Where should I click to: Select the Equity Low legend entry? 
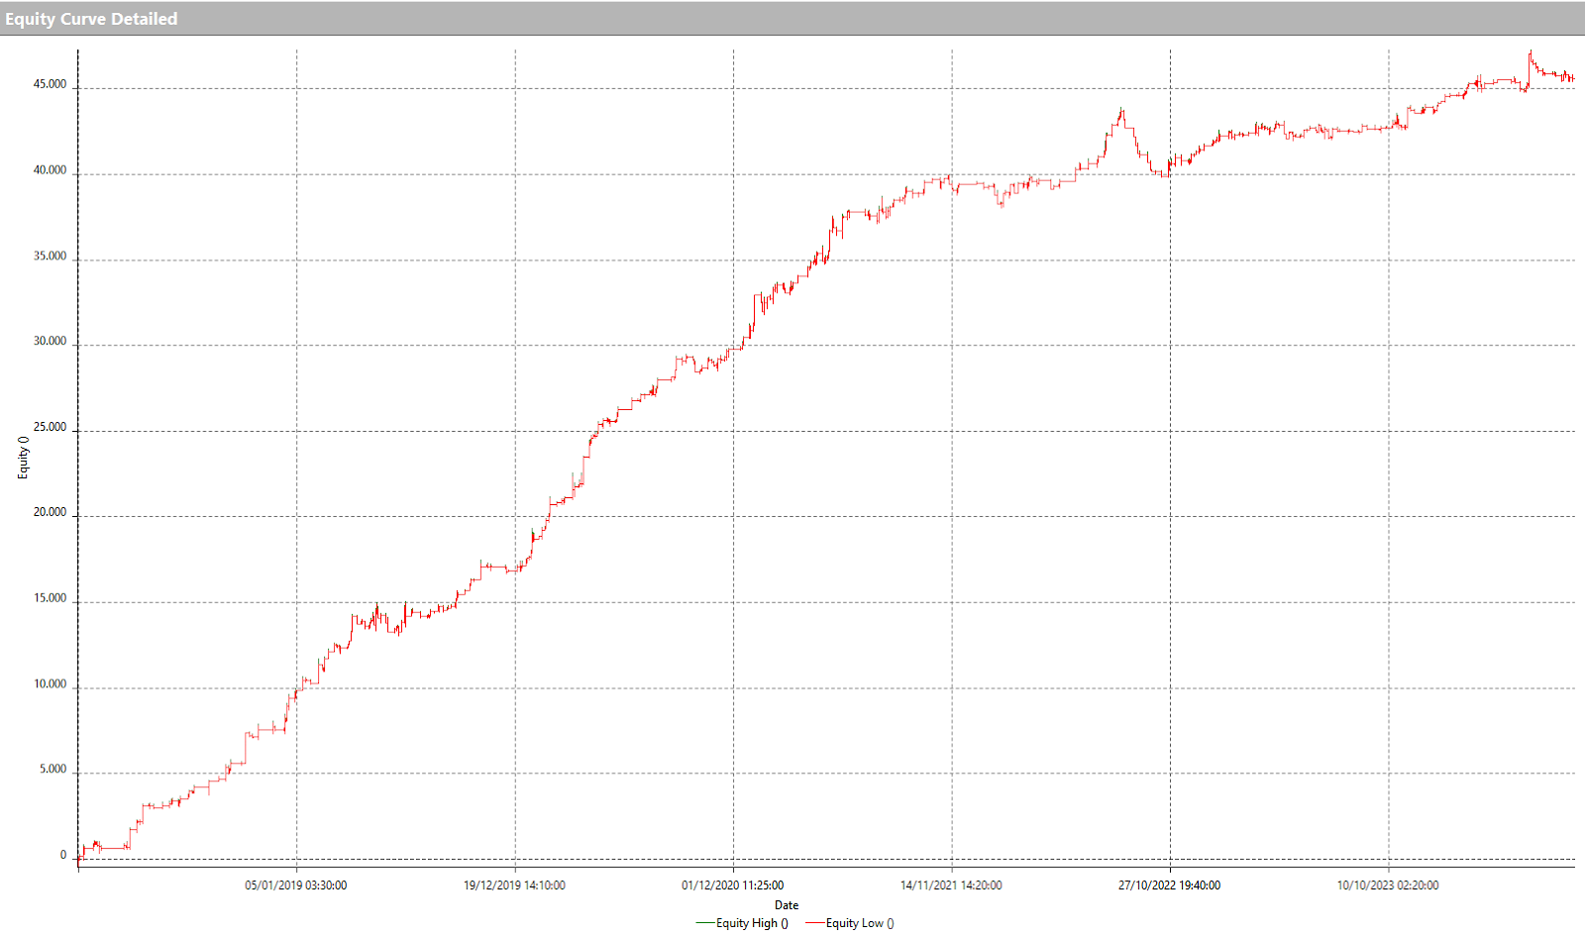point(850,923)
